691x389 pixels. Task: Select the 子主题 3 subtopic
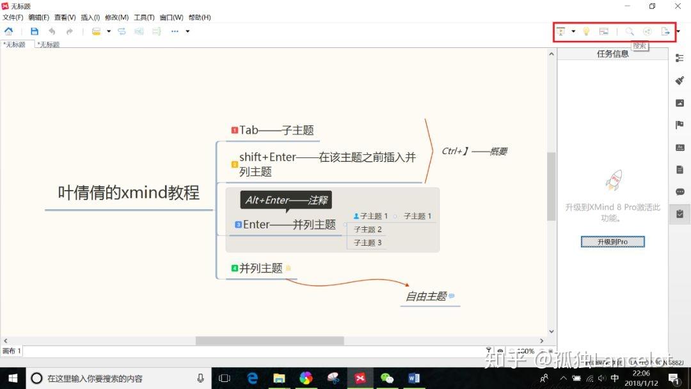click(367, 242)
